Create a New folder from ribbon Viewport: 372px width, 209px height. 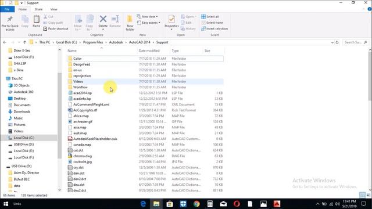point(130,23)
